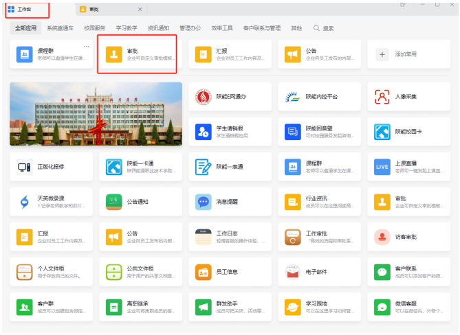Launch the 微信客服 customer service app
The image size is (460, 335).
pos(407,307)
